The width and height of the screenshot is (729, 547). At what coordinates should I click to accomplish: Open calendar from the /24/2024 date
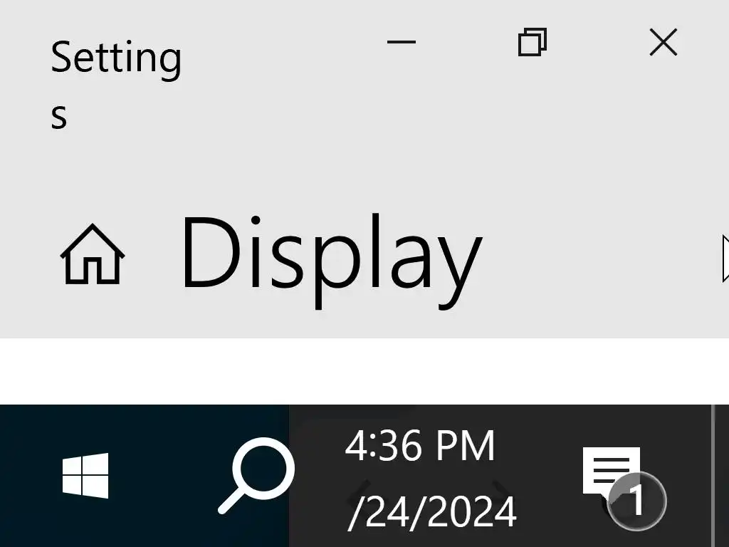[432, 513]
